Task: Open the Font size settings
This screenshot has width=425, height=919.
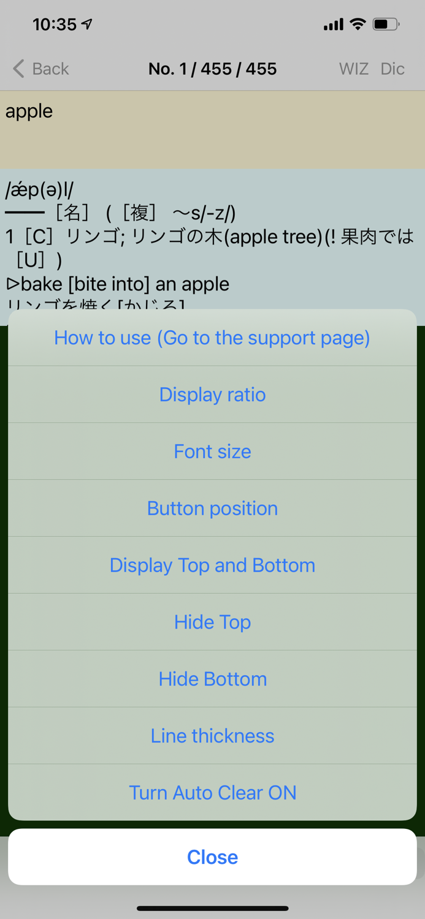Action: [212, 451]
